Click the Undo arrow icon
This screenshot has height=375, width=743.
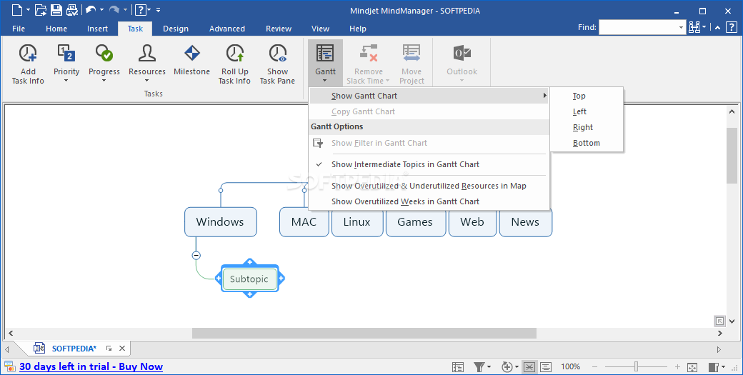coord(91,9)
